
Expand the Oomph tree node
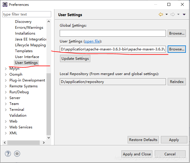[x=6, y=74]
